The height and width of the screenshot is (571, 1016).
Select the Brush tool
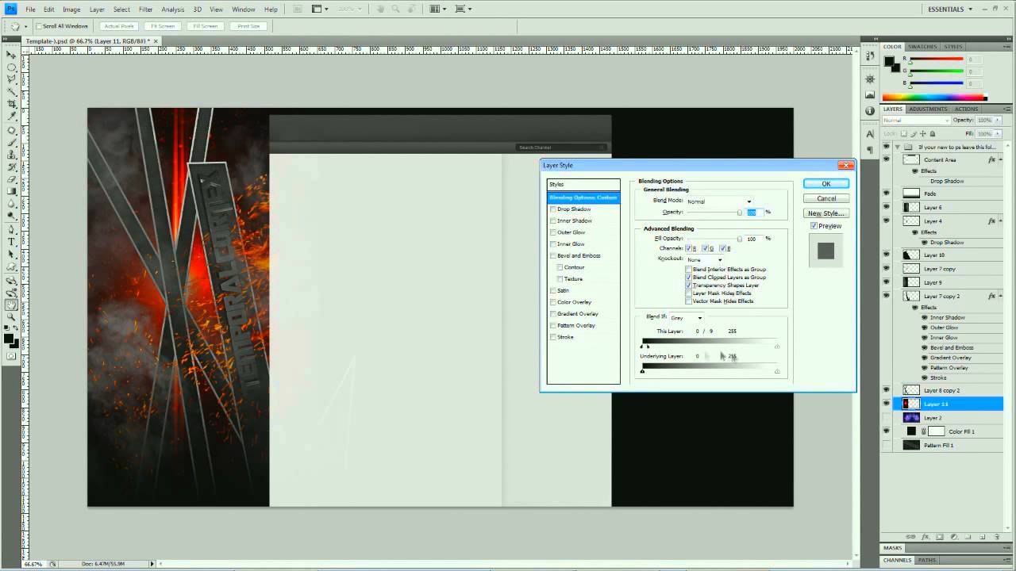[x=12, y=143]
